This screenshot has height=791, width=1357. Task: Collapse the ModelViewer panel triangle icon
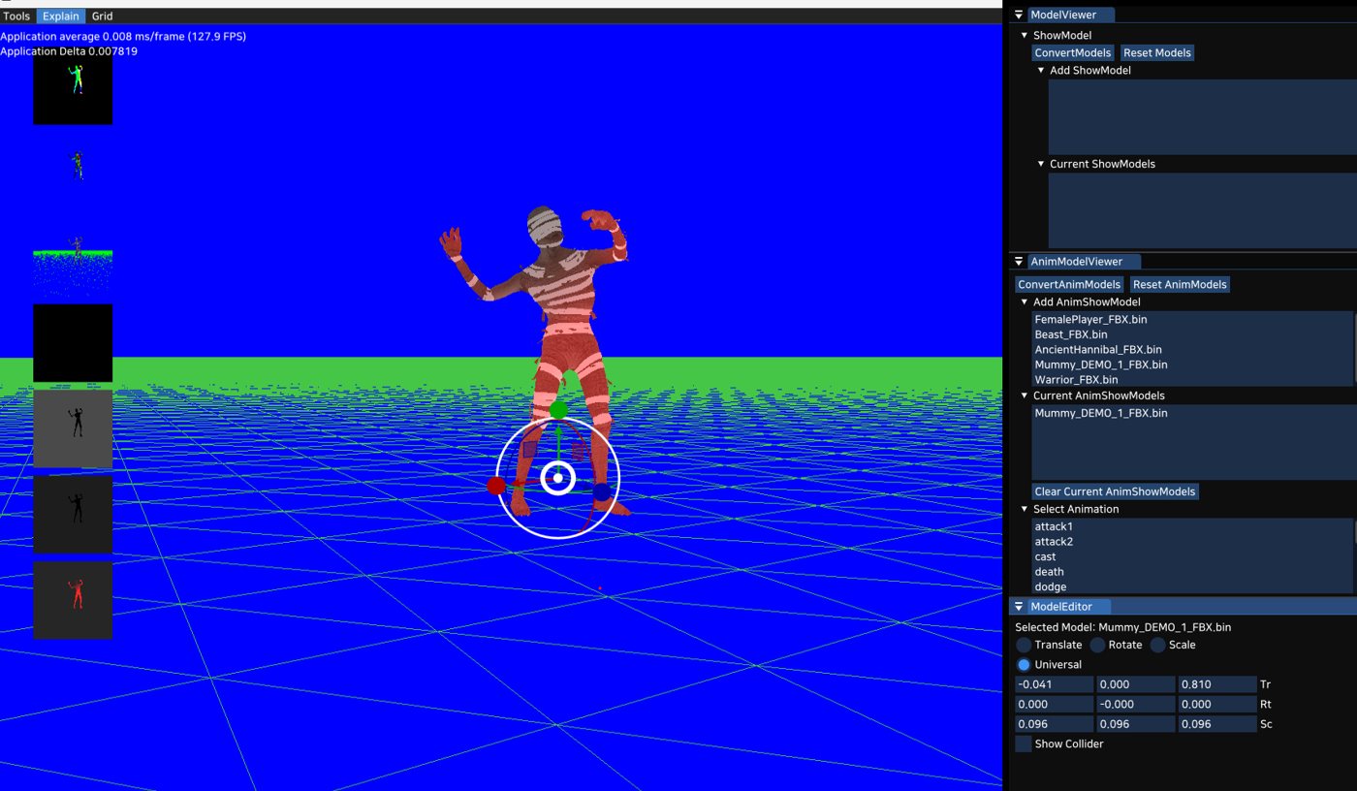click(x=1019, y=15)
